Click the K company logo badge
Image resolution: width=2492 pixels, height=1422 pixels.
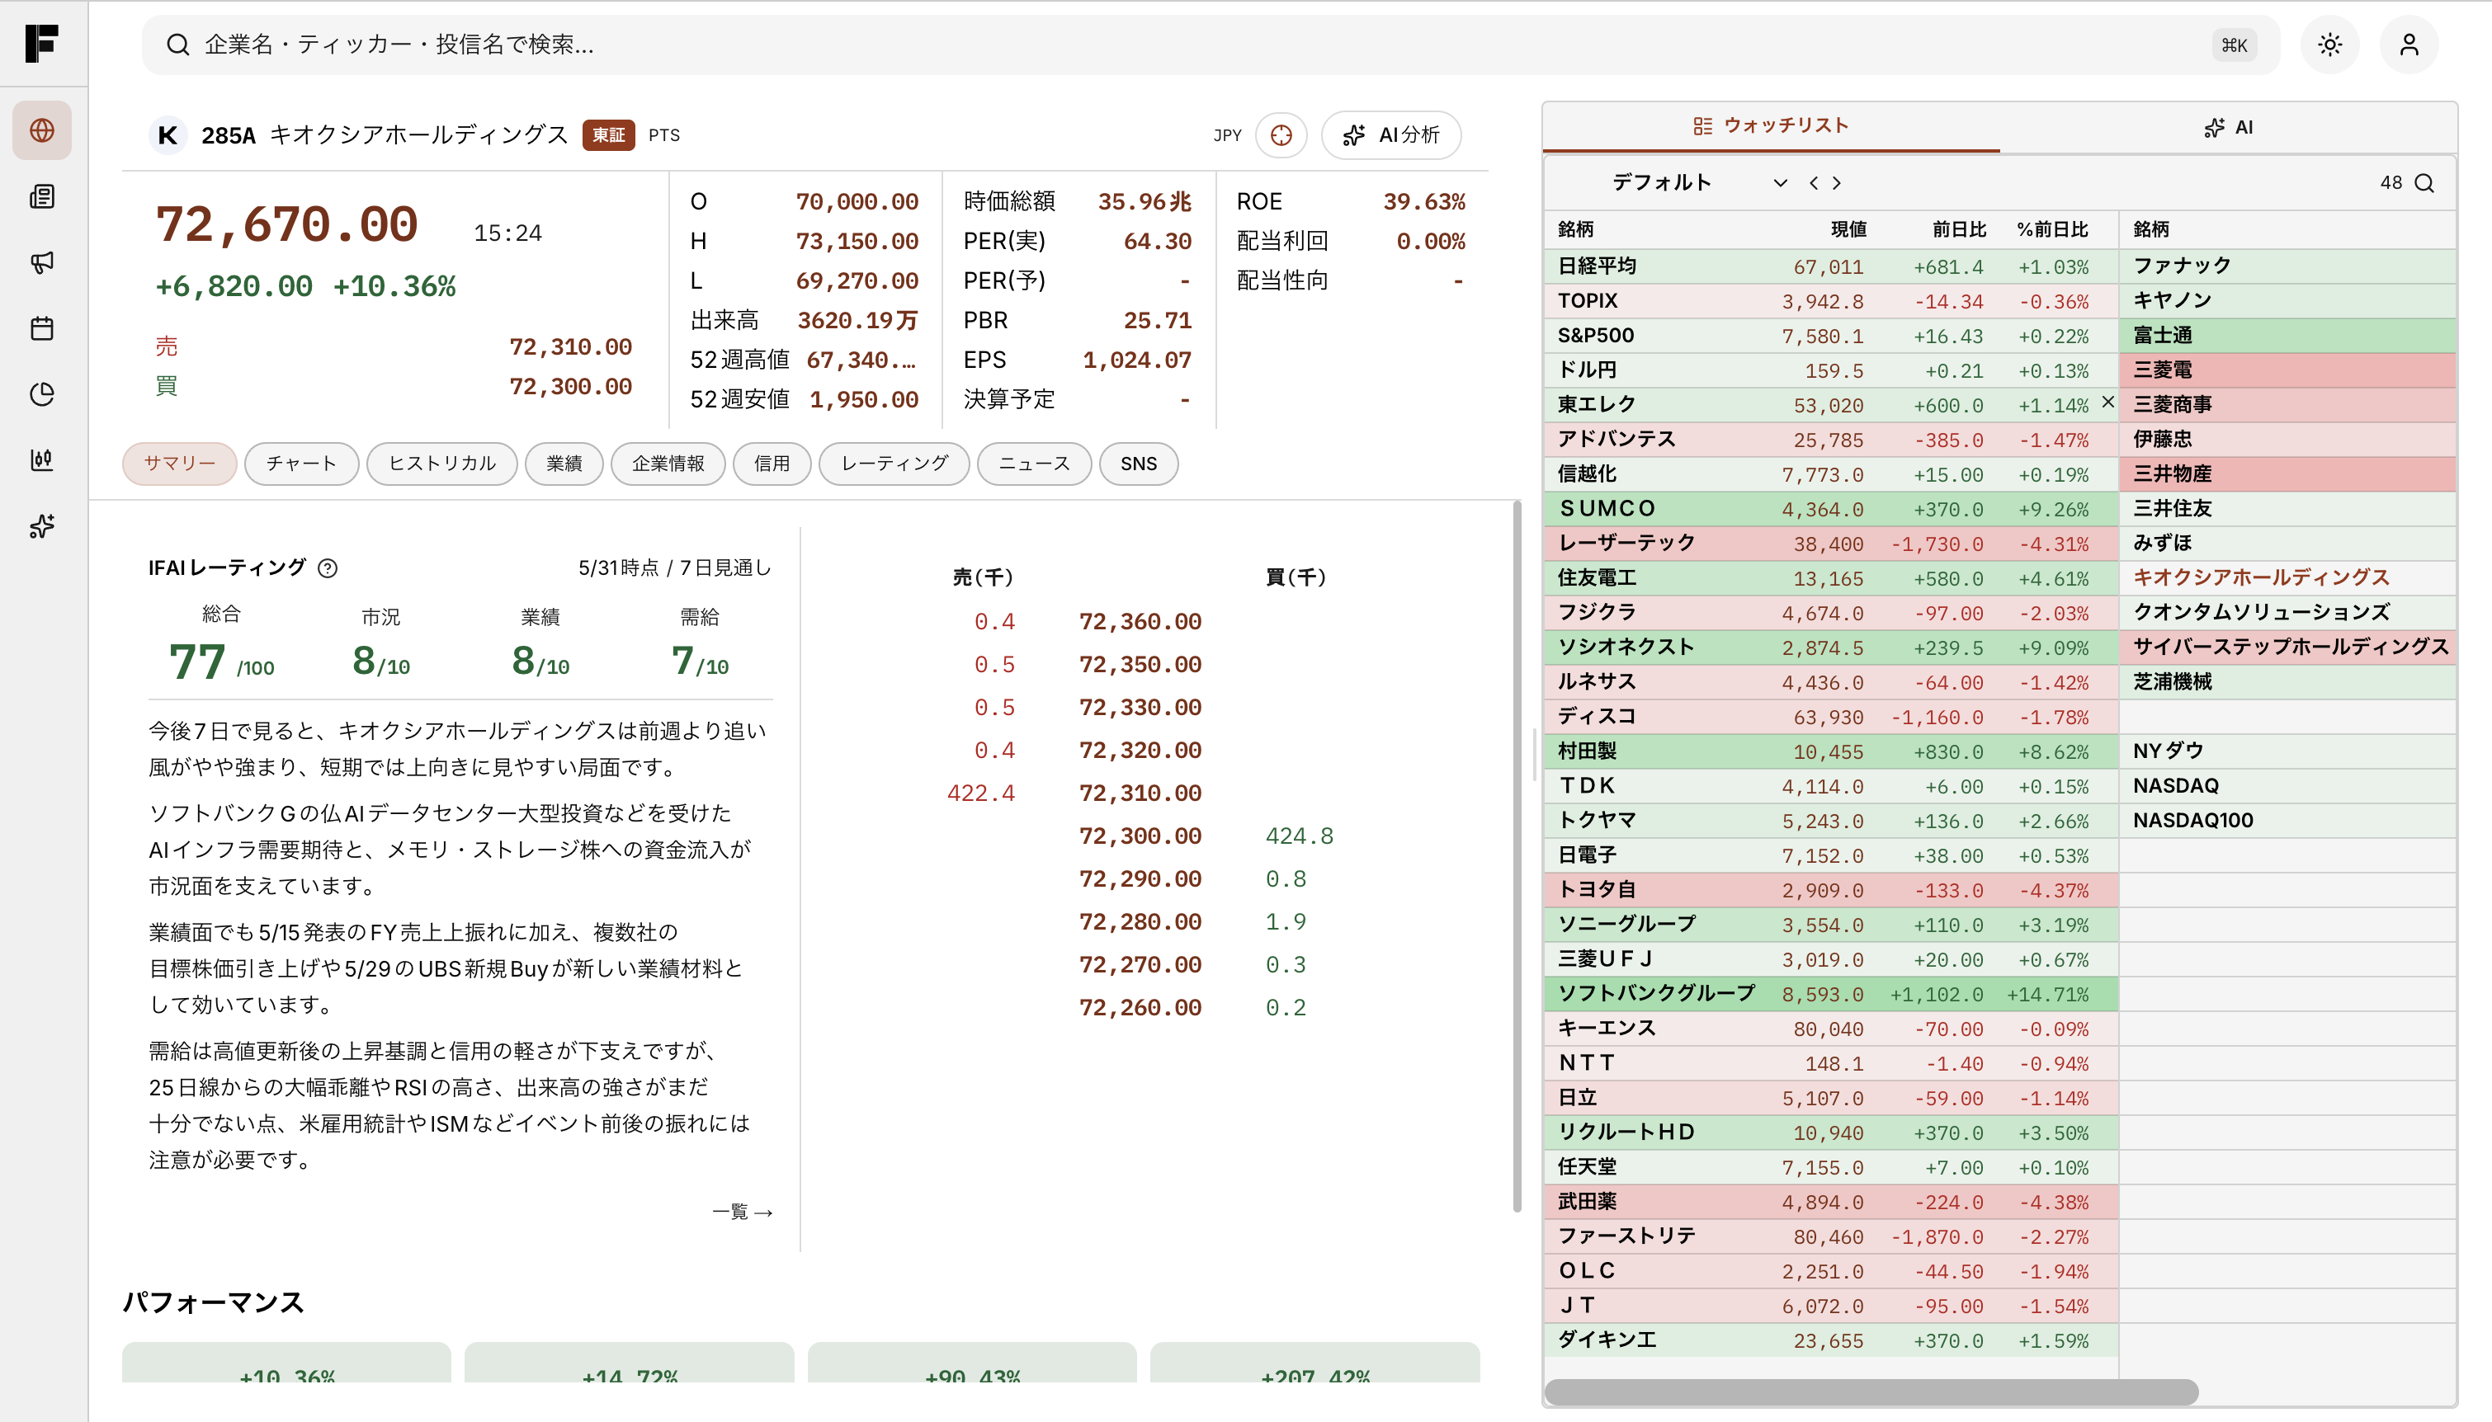coord(167,134)
